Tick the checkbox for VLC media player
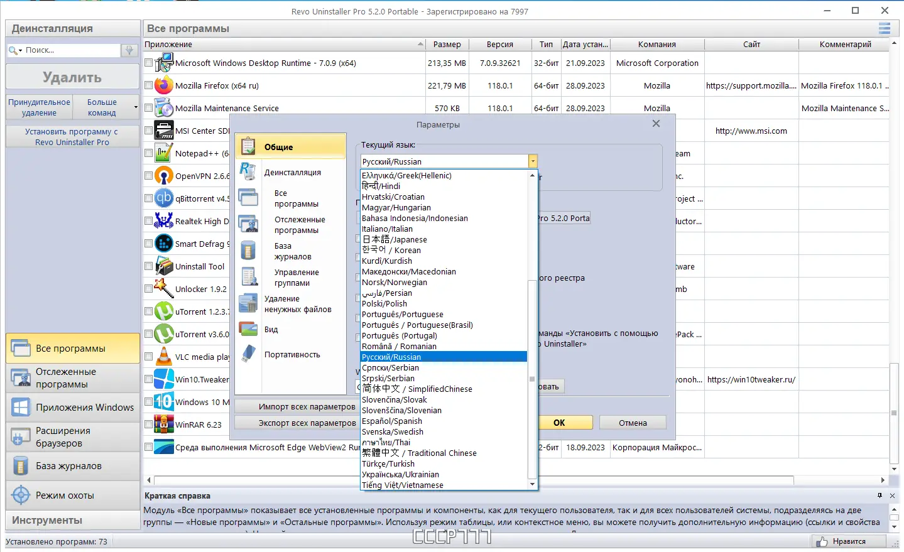This screenshot has height=552, width=904. (149, 357)
